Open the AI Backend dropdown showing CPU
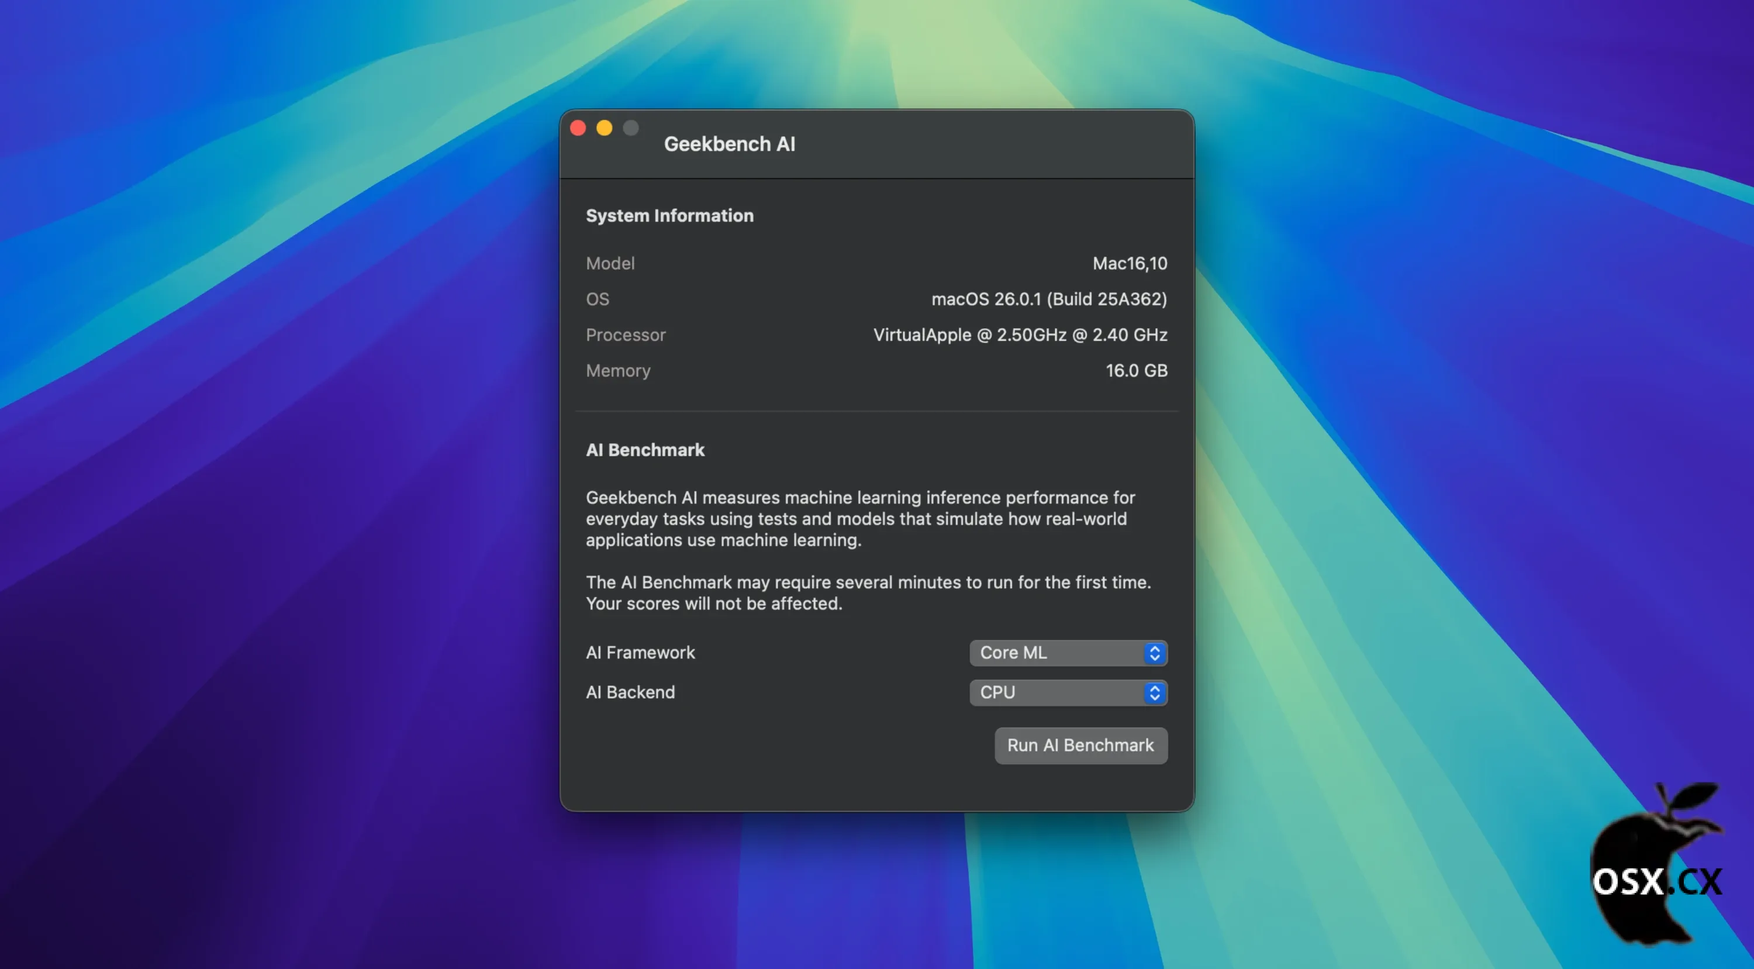Image resolution: width=1754 pixels, height=969 pixels. pos(1068,692)
